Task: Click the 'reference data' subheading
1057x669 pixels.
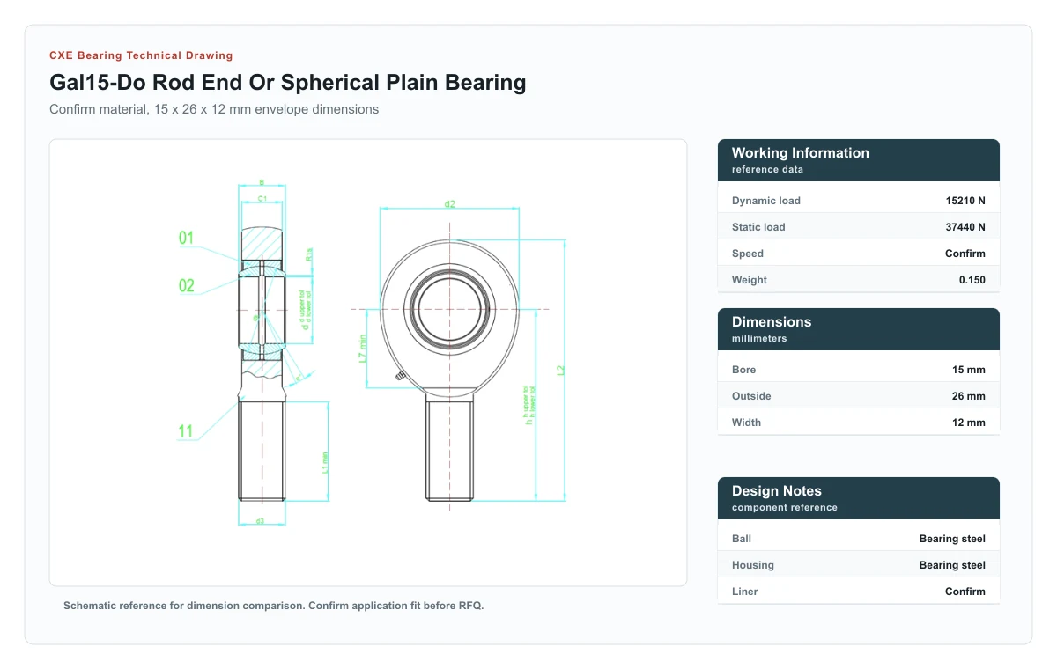Action: pyautogui.click(x=767, y=169)
